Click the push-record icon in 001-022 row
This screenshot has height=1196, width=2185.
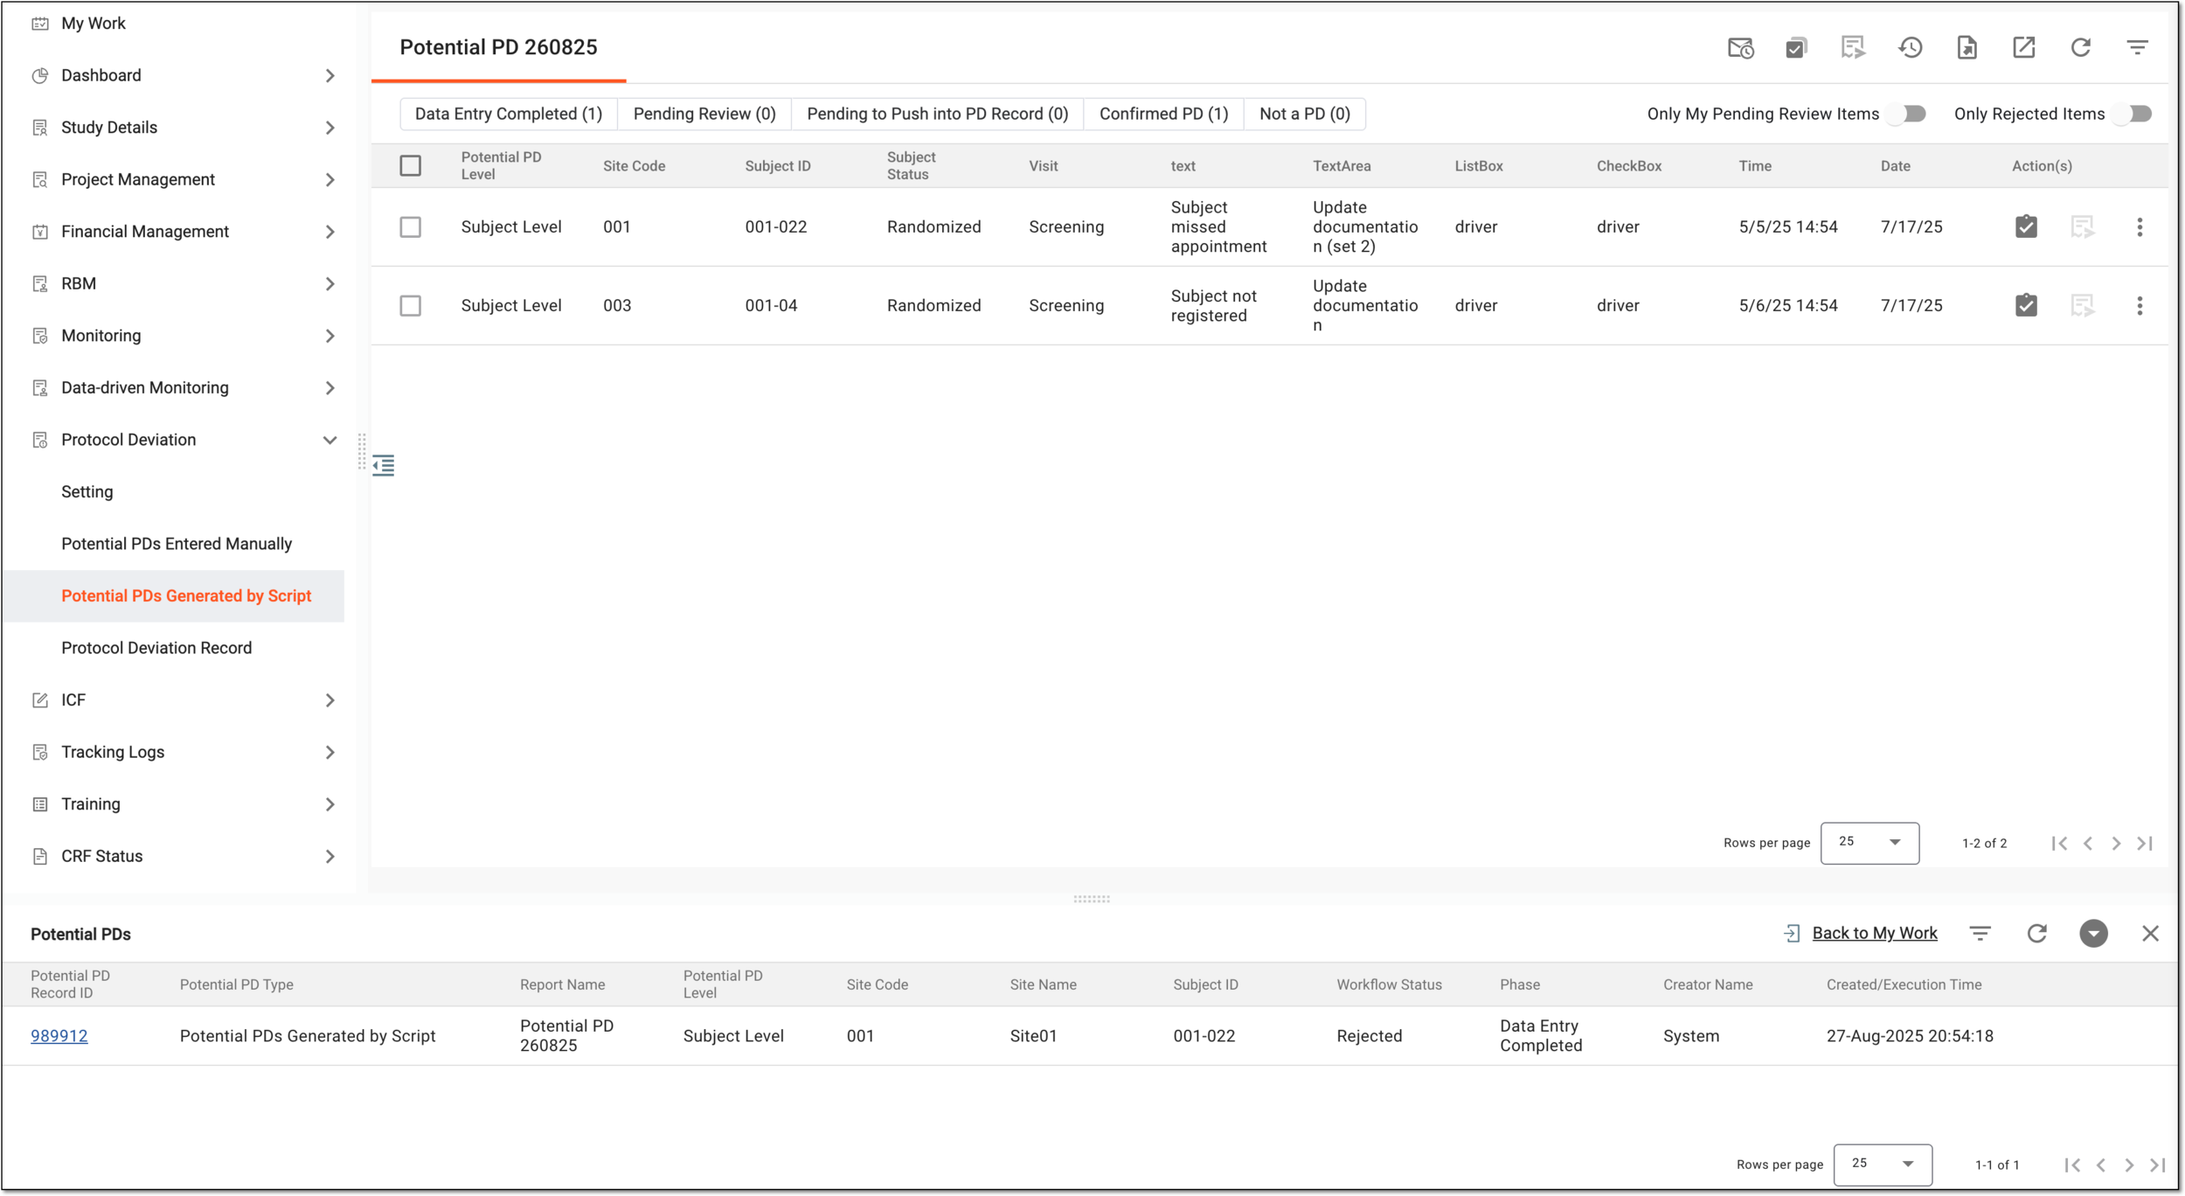[2083, 227]
